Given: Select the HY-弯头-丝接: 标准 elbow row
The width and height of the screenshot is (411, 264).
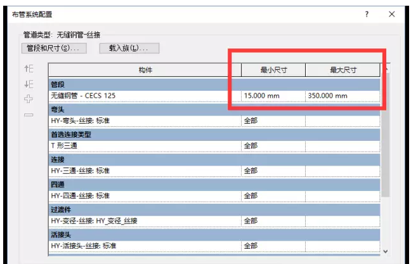Looking at the screenshot, I should click(x=145, y=121).
